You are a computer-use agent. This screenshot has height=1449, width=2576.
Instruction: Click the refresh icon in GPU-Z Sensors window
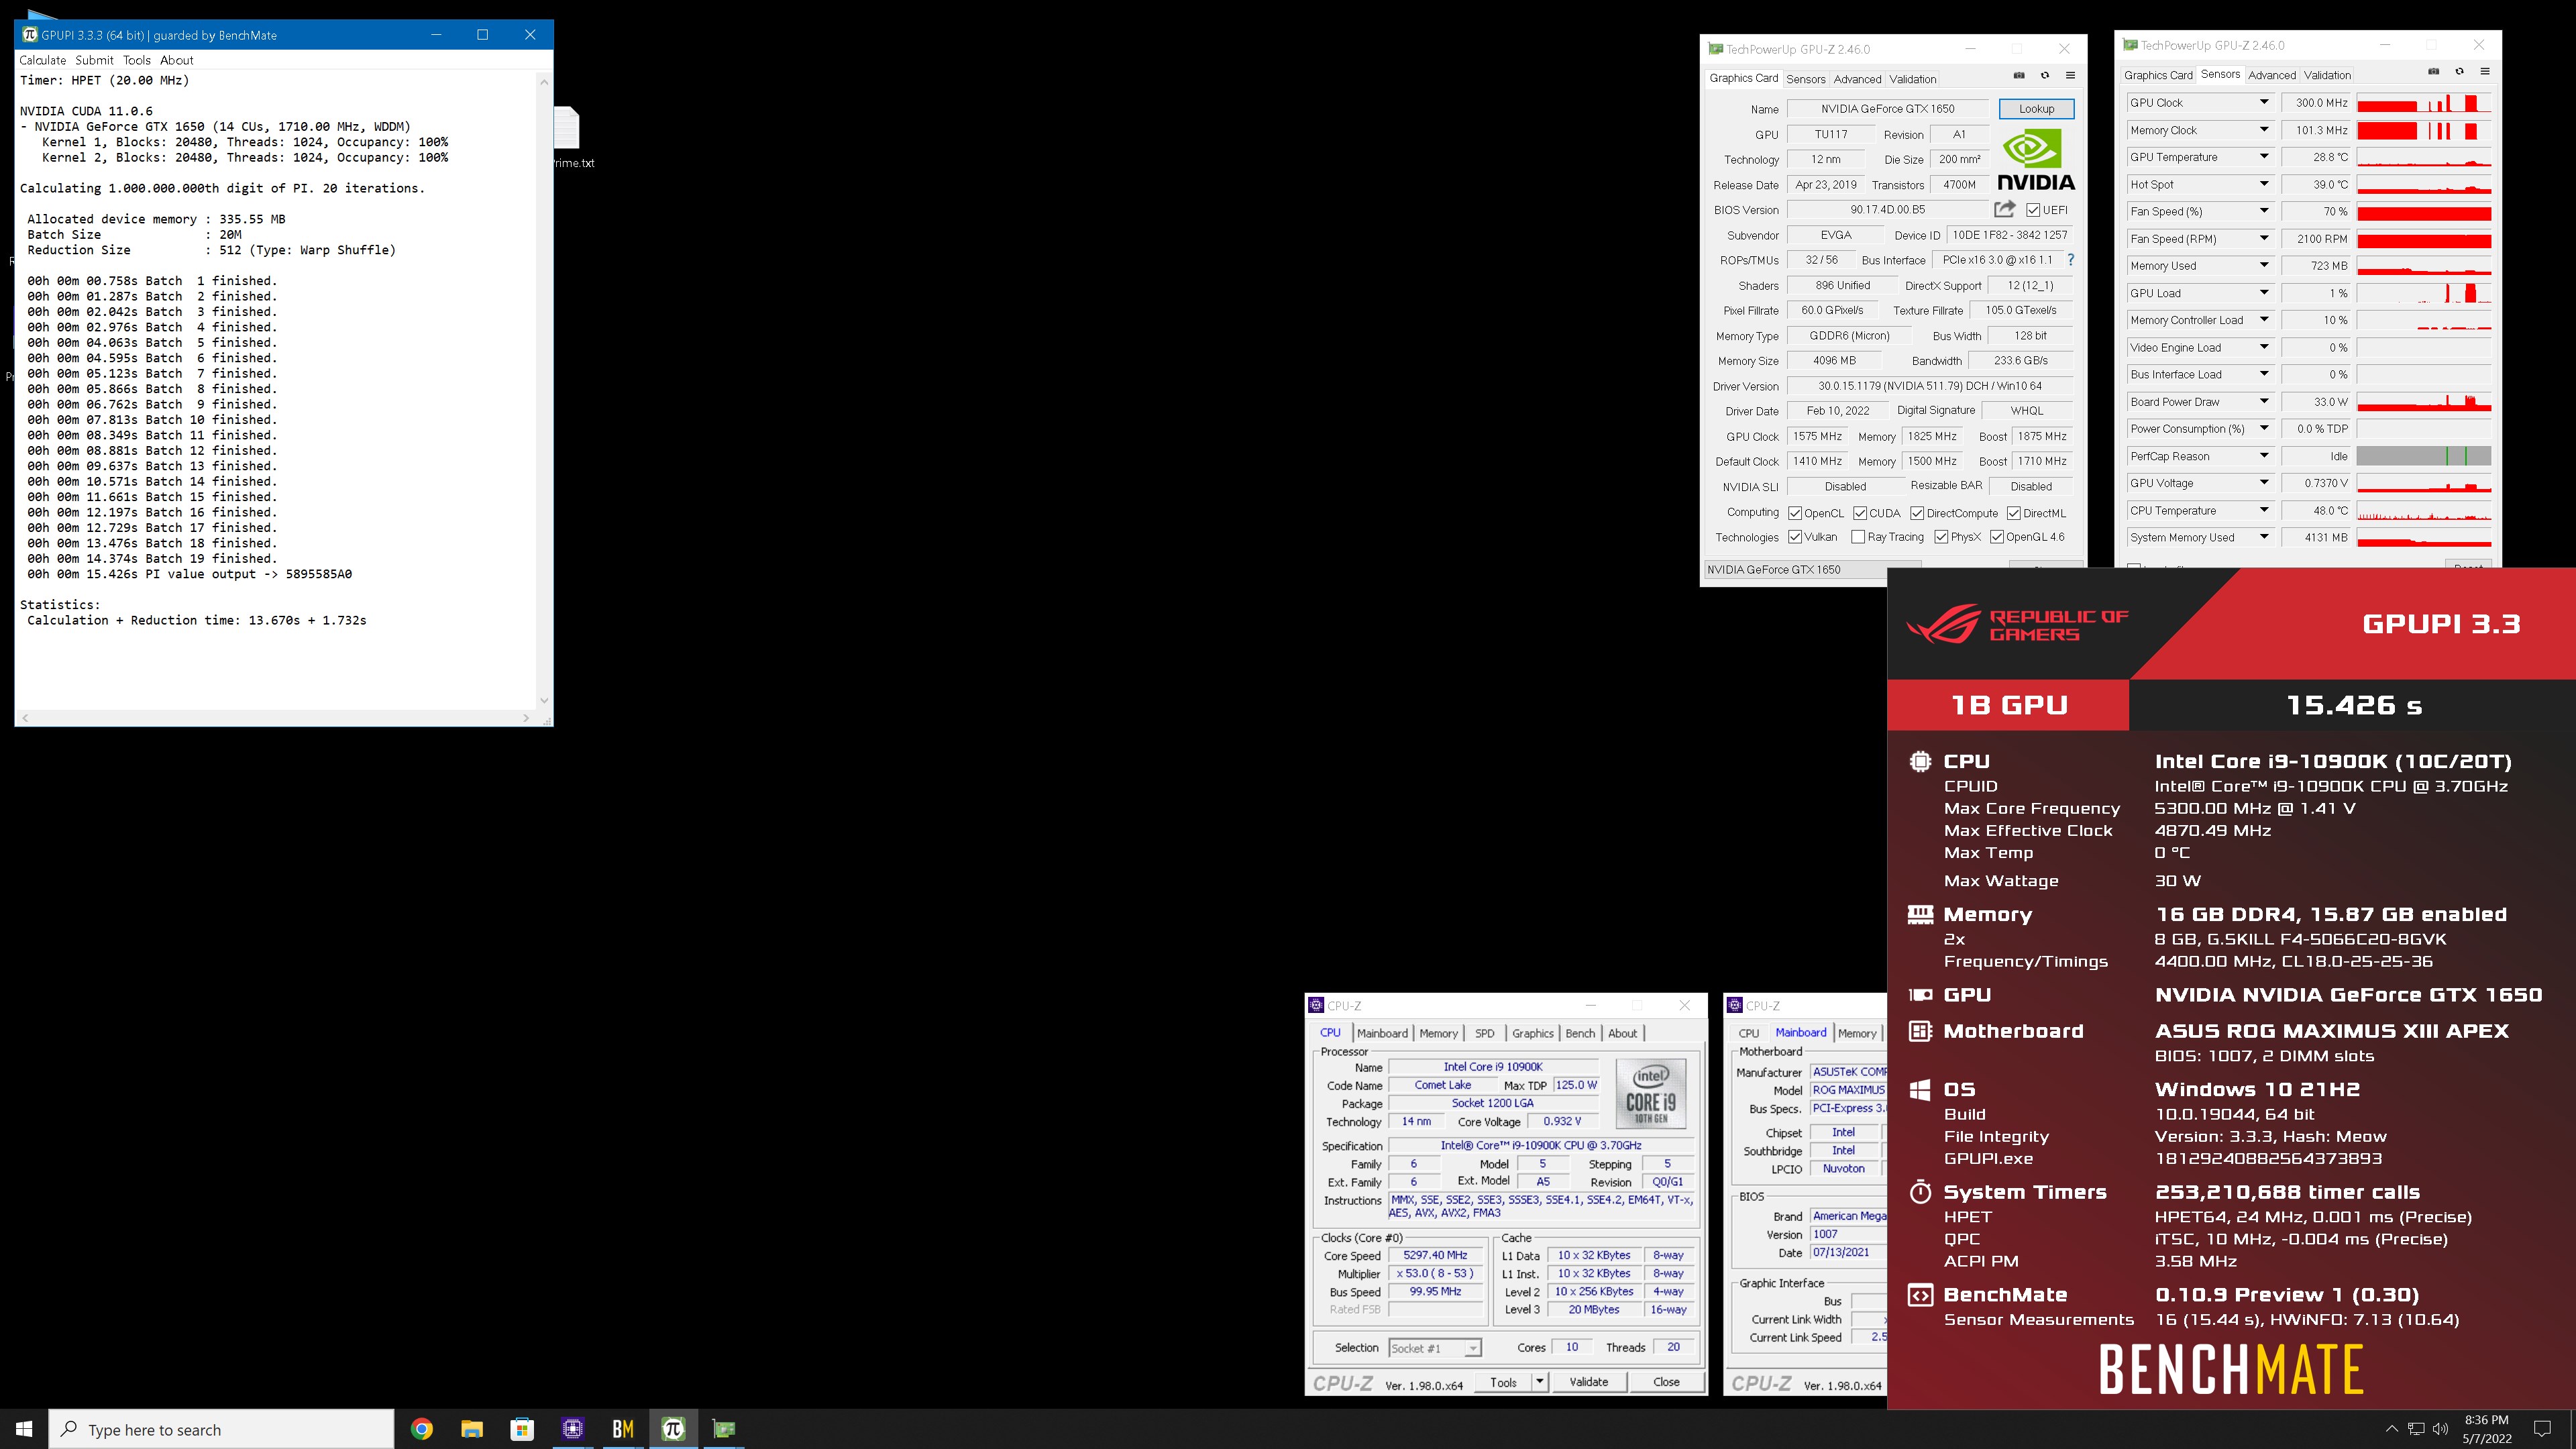[x=2459, y=72]
